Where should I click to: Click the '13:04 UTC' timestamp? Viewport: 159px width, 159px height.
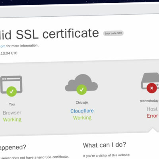(9, 53)
